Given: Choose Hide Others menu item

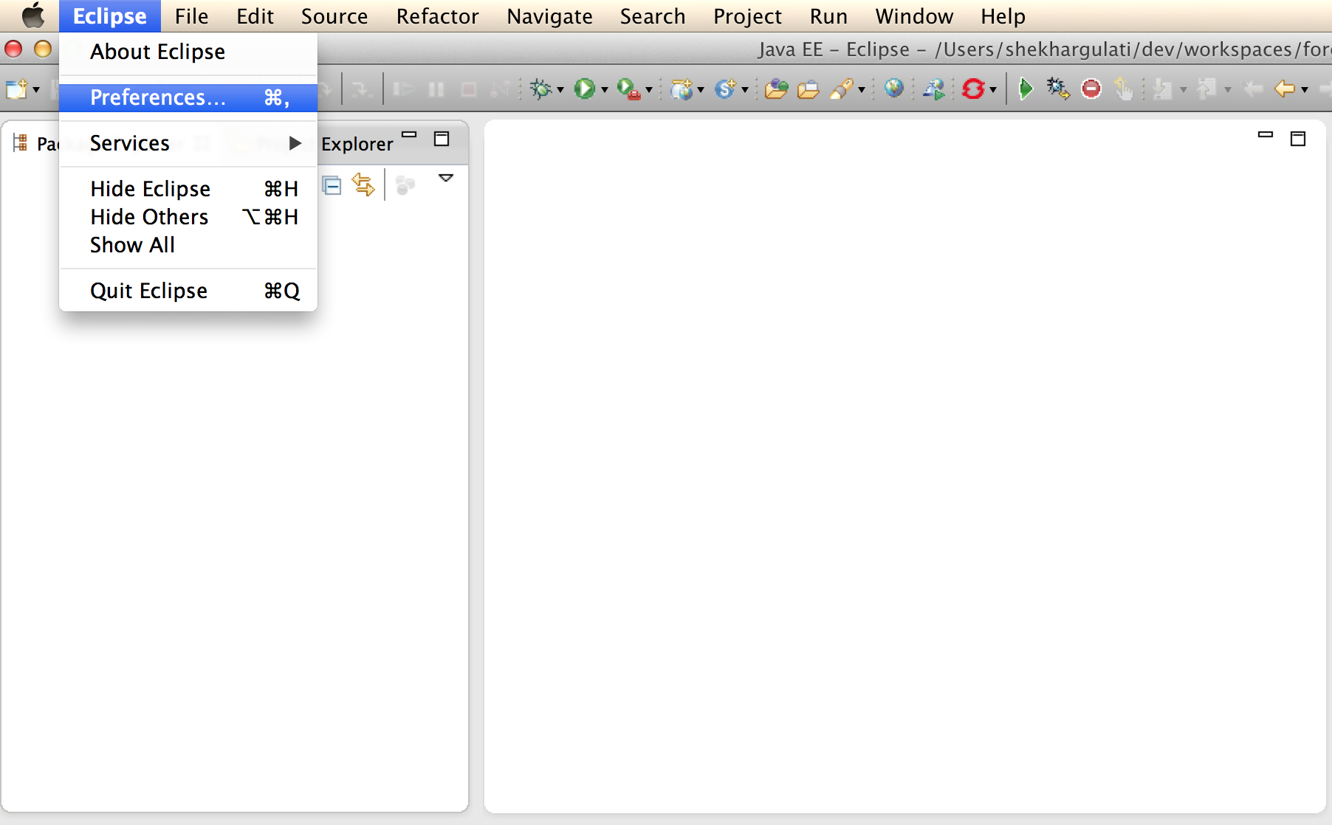Looking at the screenshot, I should 188,217.
